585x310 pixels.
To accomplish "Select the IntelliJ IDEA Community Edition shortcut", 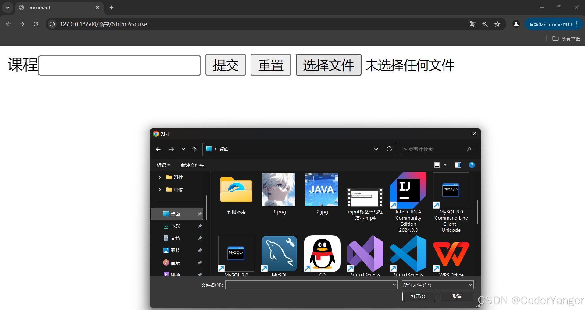I will pos(408,203).
